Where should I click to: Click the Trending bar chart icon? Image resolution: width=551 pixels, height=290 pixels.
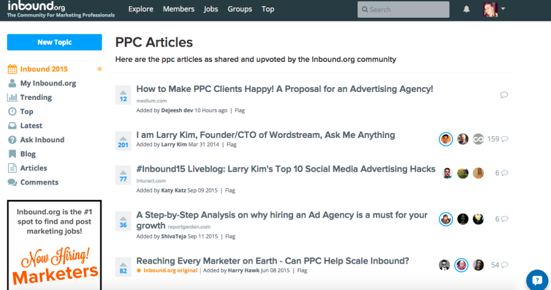pyautogui.click(x=12, y=97)
